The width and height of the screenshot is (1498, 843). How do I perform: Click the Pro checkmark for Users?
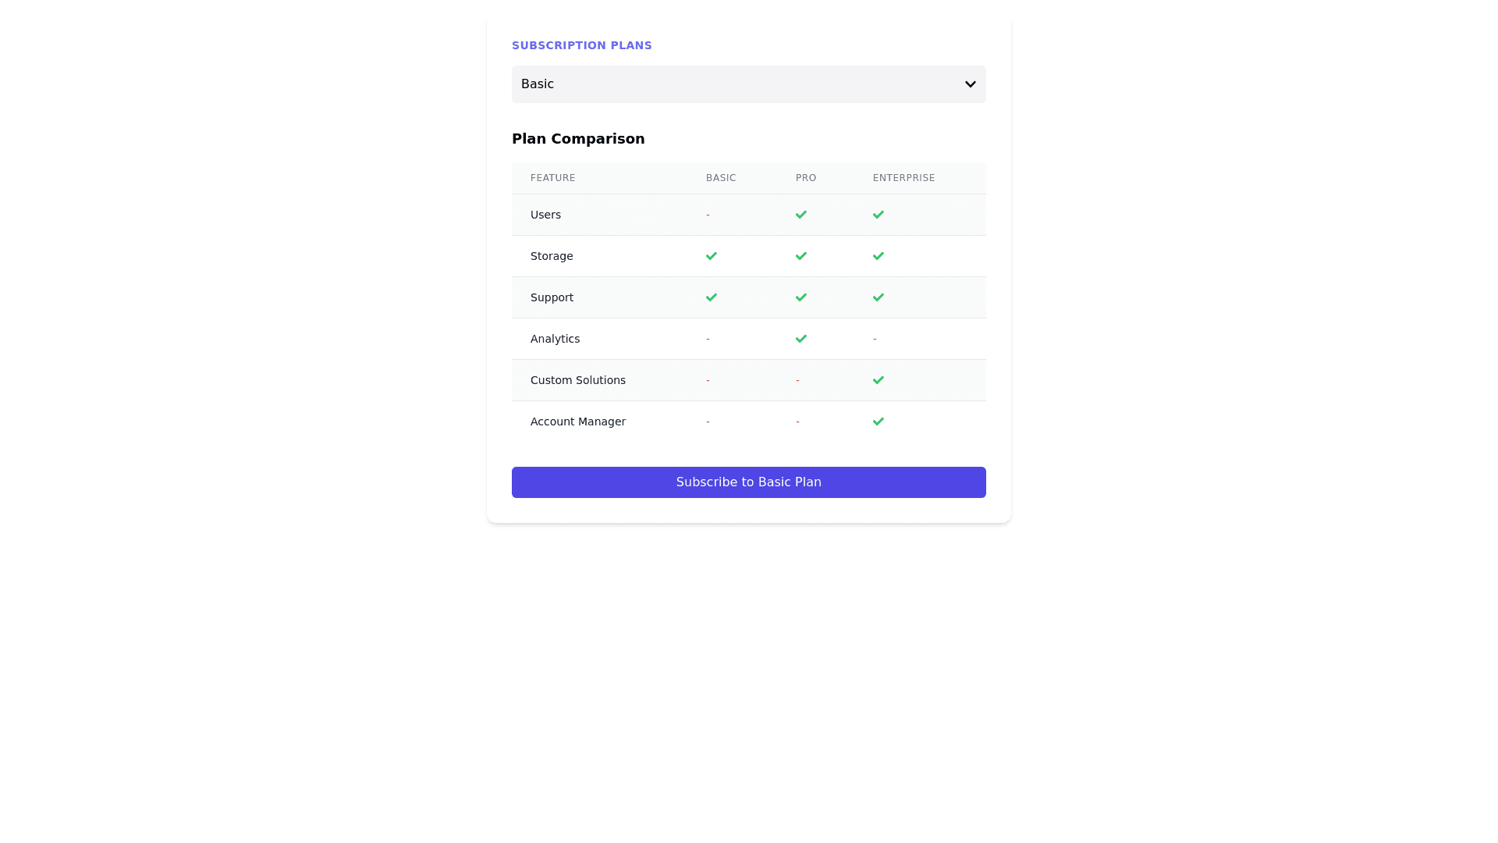tap(800, 215)
